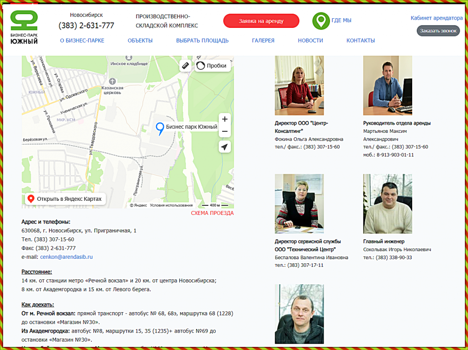This screenshot has width=468, height=350.
Task: Open the map in Яндекс Картах
Action: tap(65, 199)
